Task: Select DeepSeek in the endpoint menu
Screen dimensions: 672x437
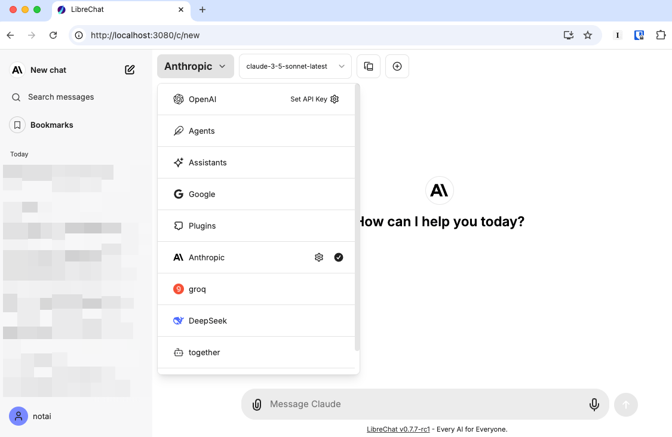Action: [x=207, y=321]
